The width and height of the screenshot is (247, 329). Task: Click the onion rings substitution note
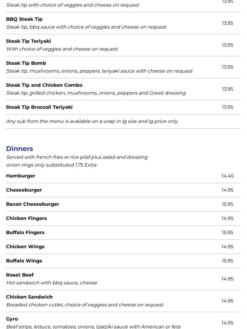pyautogui.click(x=51, y=165)
